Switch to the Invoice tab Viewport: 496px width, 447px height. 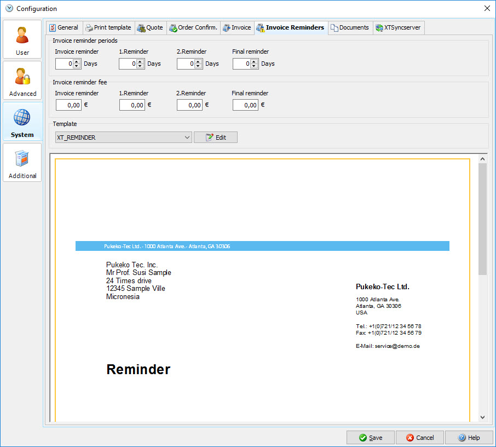pos(237,27)
